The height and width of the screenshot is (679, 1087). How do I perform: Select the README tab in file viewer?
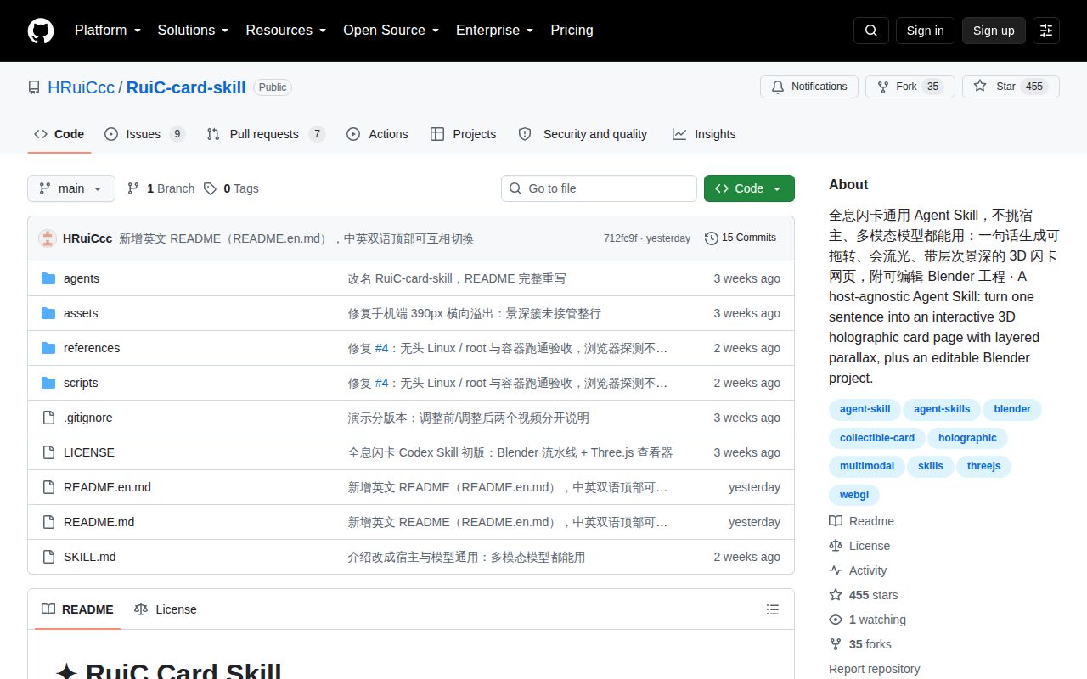click(77, 609)
